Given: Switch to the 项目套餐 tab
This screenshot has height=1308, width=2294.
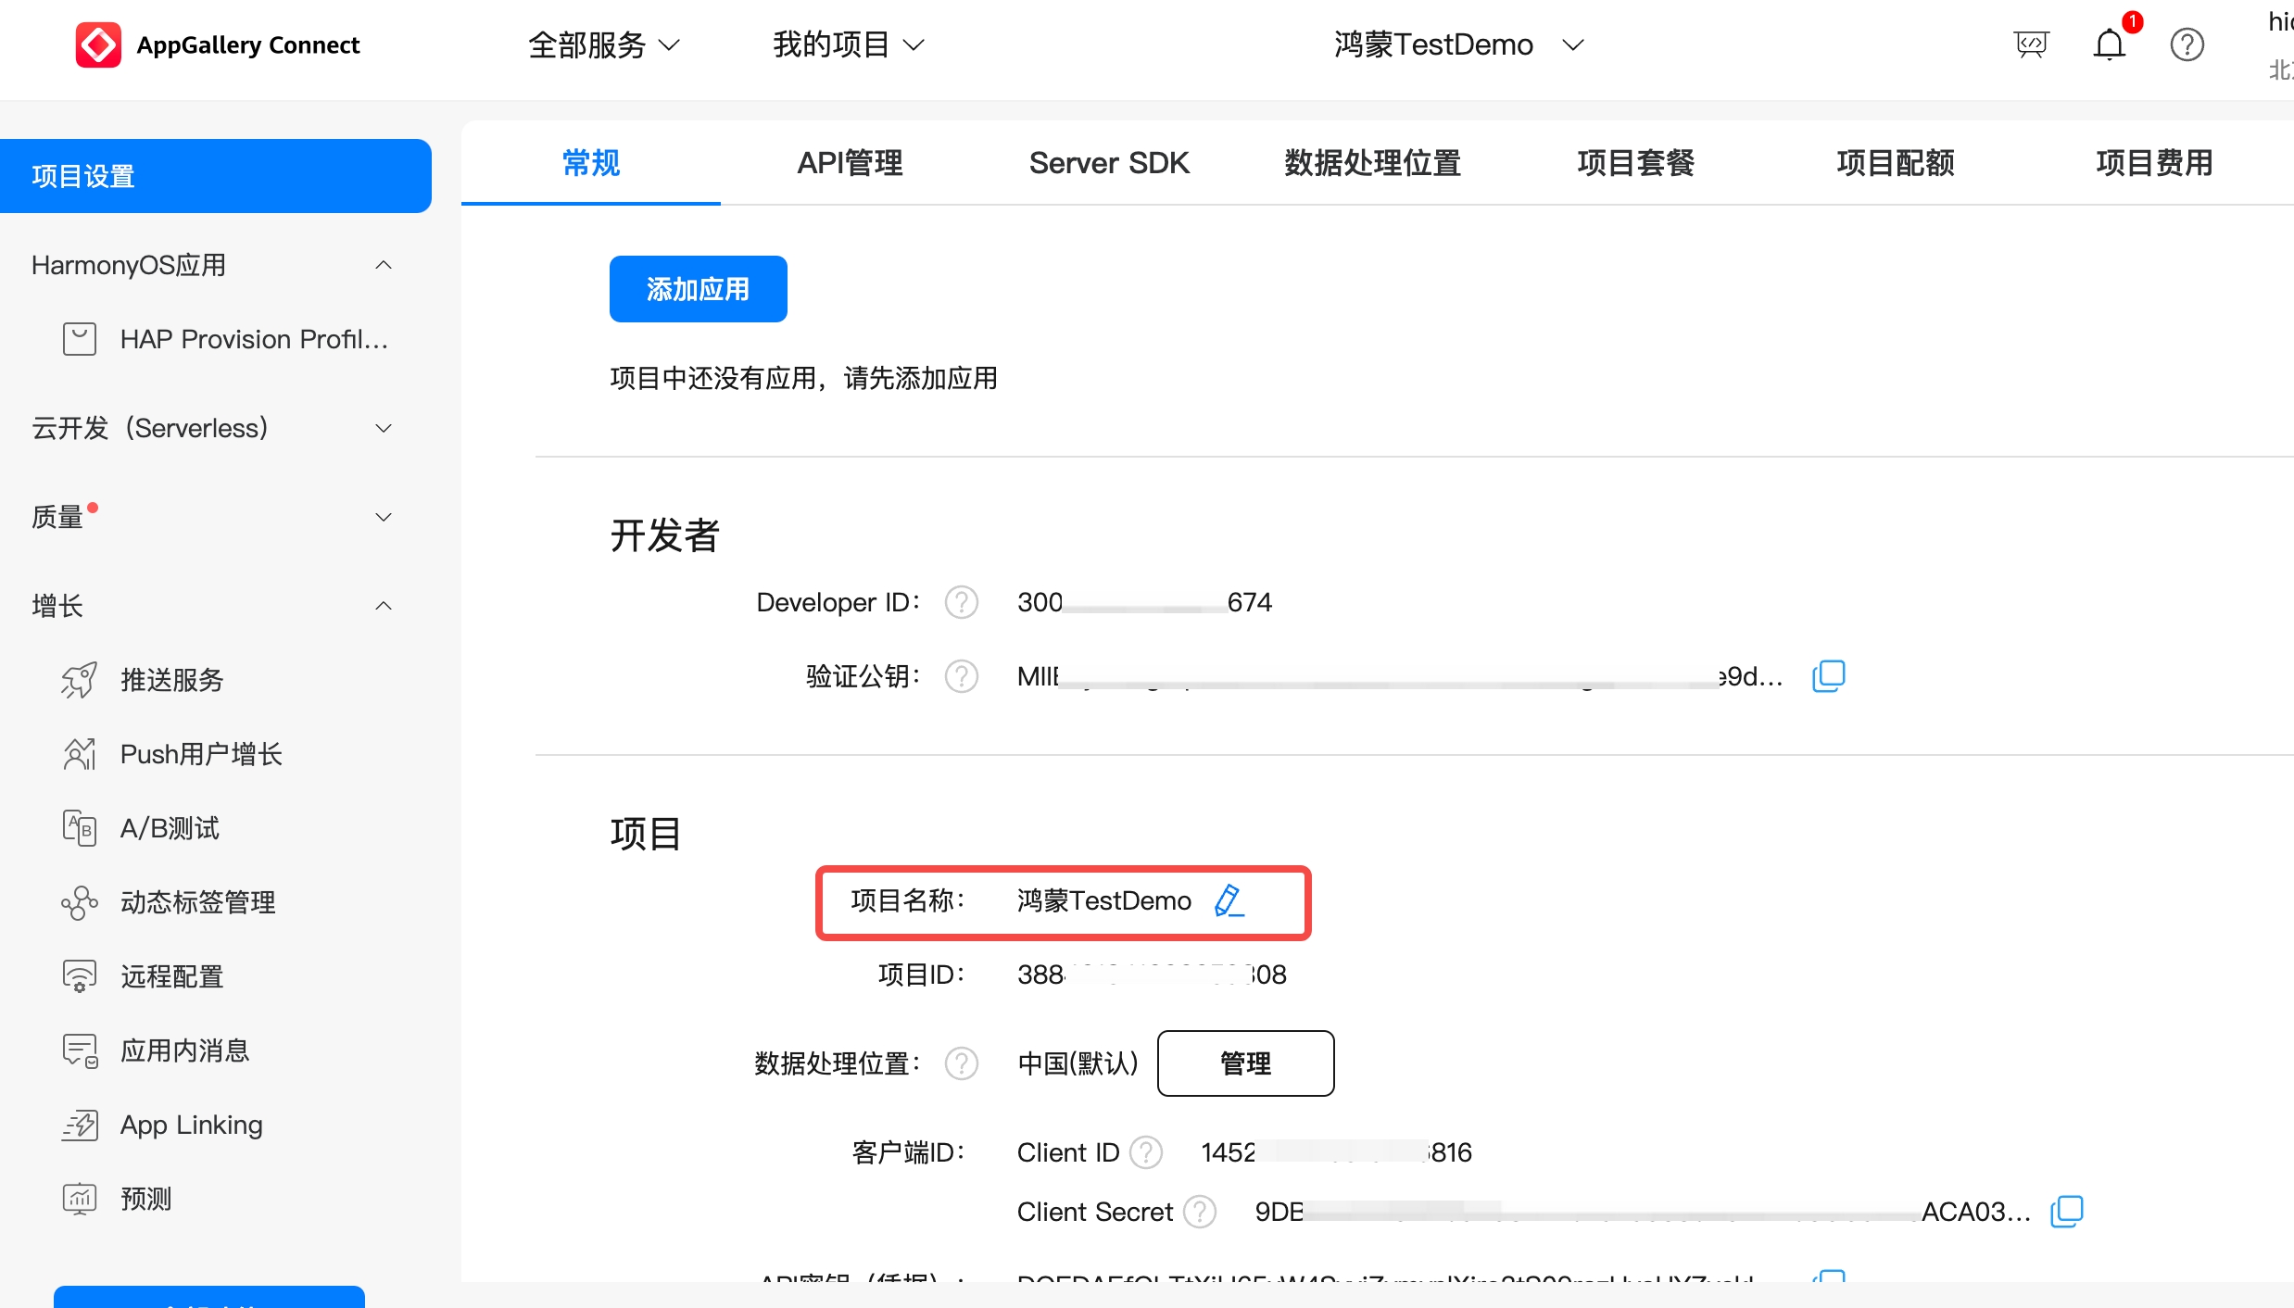Looking at the screenshot, I should (1636, 163).
